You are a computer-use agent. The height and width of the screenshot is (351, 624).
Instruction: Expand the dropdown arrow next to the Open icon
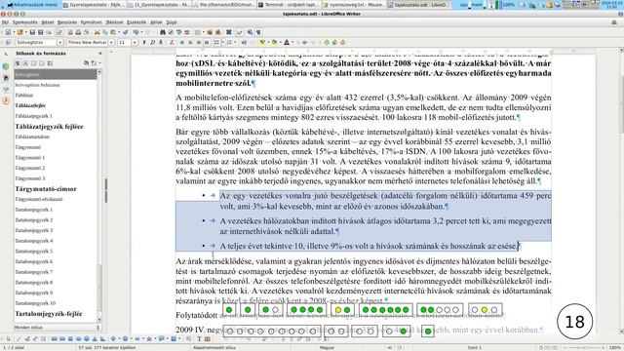[26, 32]
